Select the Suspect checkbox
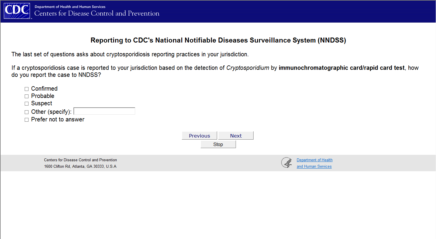The width and height of the screenshot is (436, 239). [26, 104]
